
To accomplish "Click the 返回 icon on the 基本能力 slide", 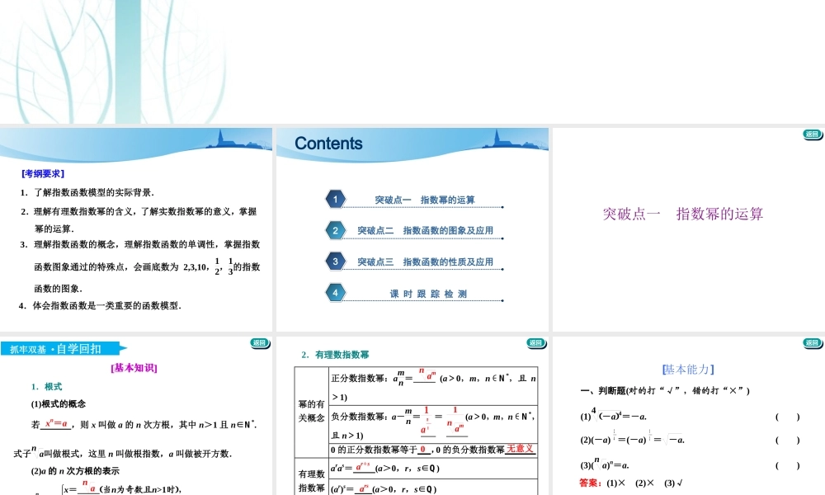I will pyautogui.click(x=812, y=343).
